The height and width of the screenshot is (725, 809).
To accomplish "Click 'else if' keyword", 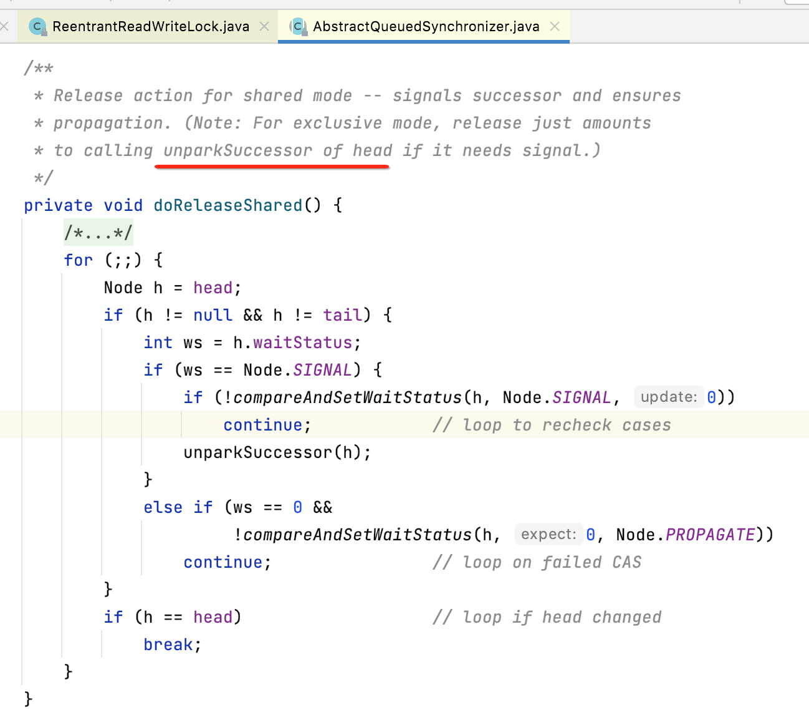I will 178,507.
